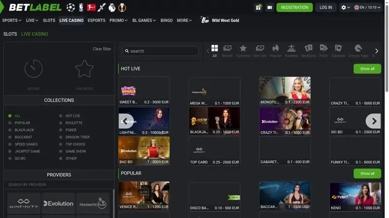Image resolution: width=389 pixels, height=218 pixels.
Task: Expand the BL GAMES menu dropdown
Action: 144,20
